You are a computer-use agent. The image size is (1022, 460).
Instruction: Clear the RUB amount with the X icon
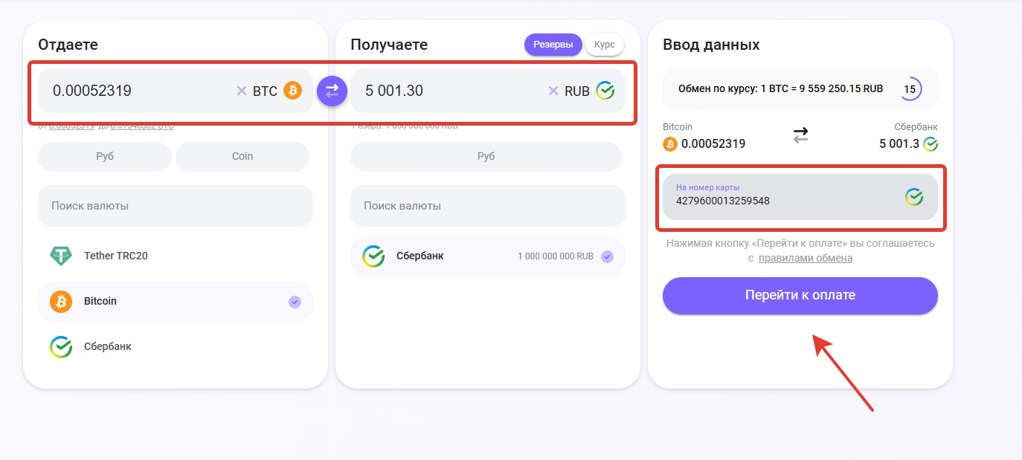pos(553,91)
